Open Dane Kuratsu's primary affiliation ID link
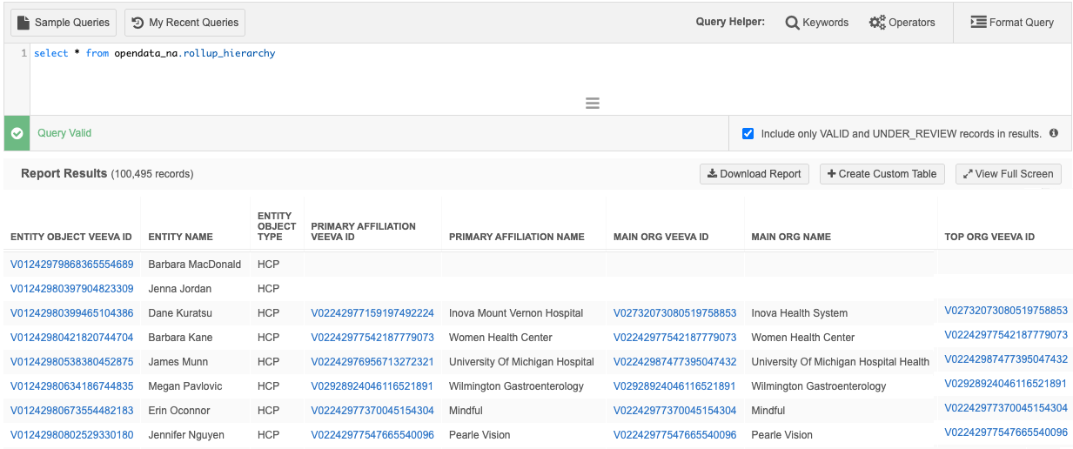This screenshot has width=1073, height=449. [x=372, y=313]
